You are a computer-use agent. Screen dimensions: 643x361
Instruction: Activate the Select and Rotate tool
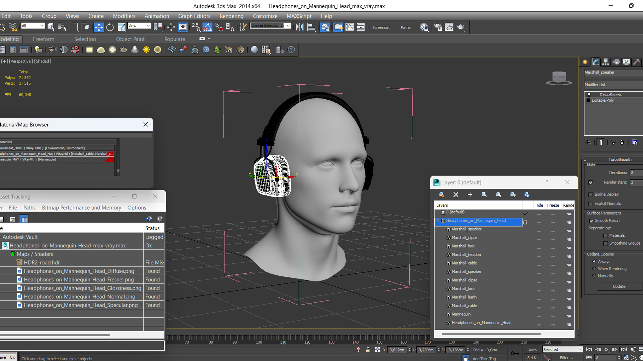(x=110, y=27)
